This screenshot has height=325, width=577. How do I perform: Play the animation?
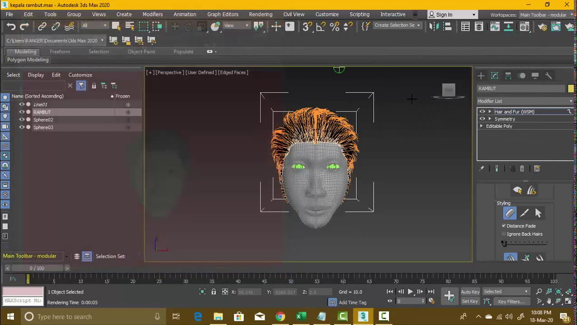click(x=410, y=292)
